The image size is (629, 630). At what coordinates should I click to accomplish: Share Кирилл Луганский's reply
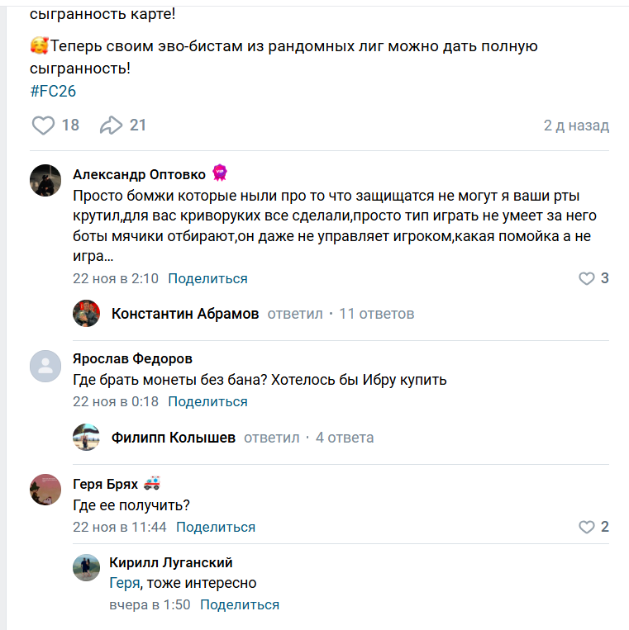(x=240, y=604)
